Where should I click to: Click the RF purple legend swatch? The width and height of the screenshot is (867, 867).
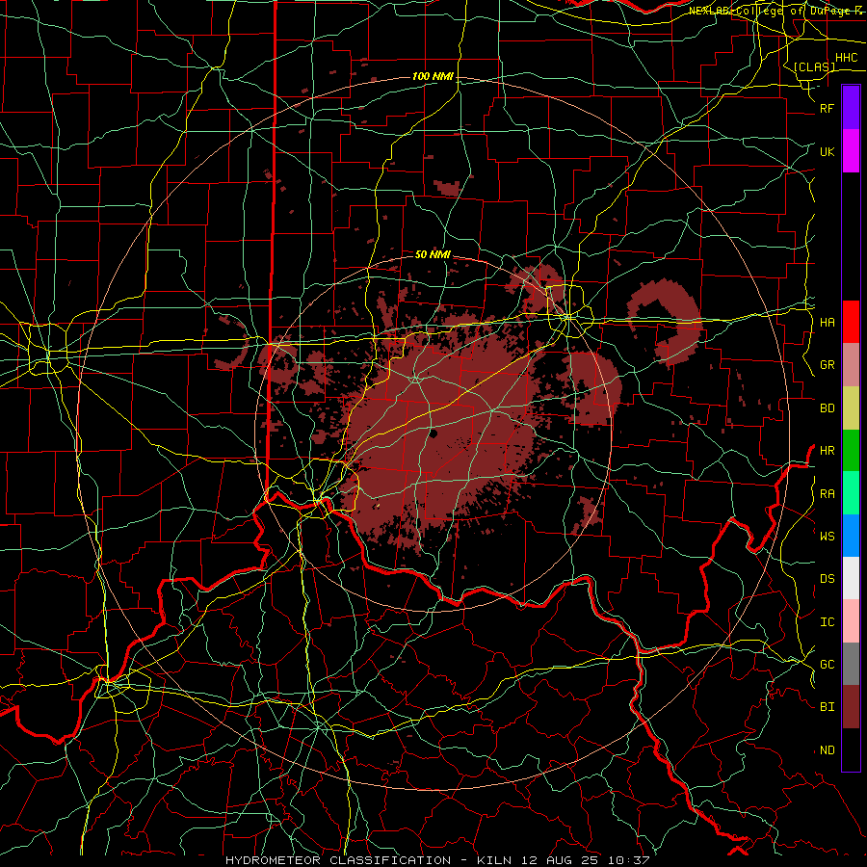(x=851, y=108)
